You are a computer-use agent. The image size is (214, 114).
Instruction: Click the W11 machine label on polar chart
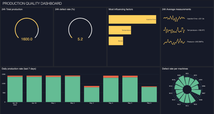click(187, 106)
